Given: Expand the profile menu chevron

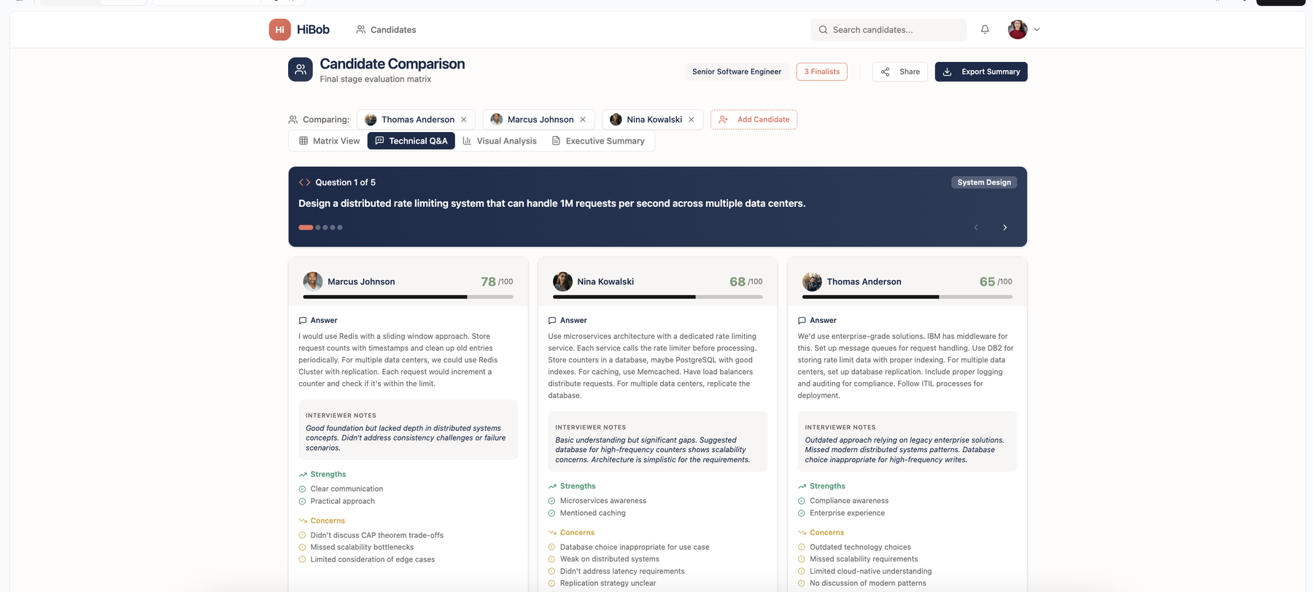Looking at the screenshot, I should 1037,30.
